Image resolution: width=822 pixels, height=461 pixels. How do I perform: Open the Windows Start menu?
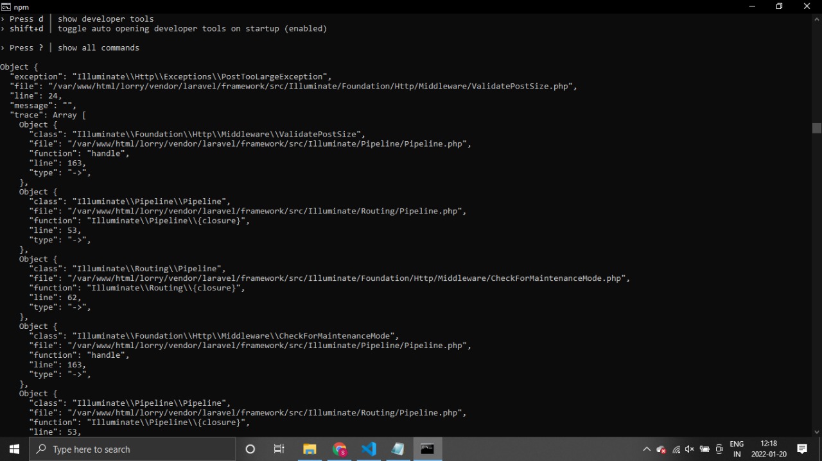tap(14, 449)
